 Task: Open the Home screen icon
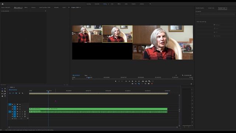coord(3,4)
